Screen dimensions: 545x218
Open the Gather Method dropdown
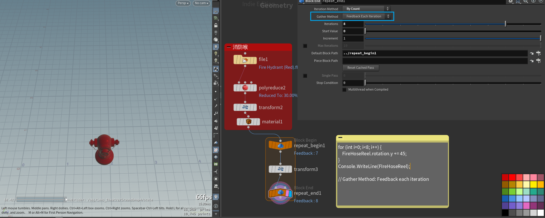tap(366, 17)
